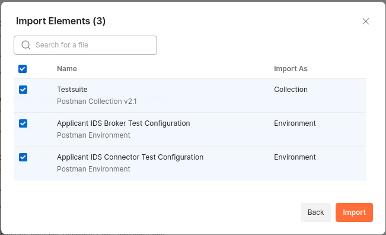This screenshot has width=386, height=235.
Task: Click Applicant IDS Connector Test Configuration name
Action: click(130, 157)
